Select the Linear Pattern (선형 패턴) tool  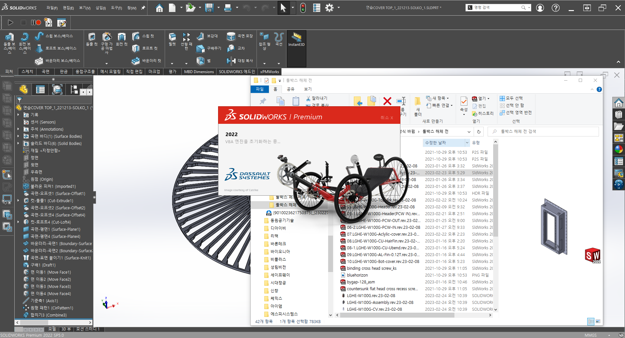tap(186, 41)
